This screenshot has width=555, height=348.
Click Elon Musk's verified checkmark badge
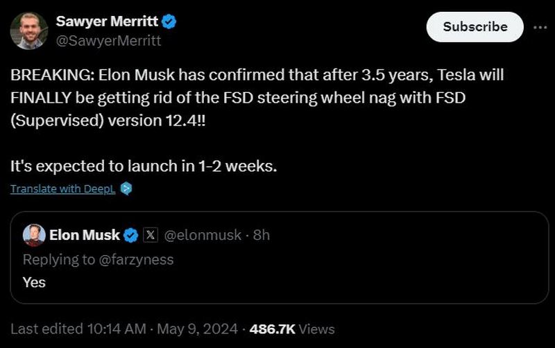pos(131,236)
